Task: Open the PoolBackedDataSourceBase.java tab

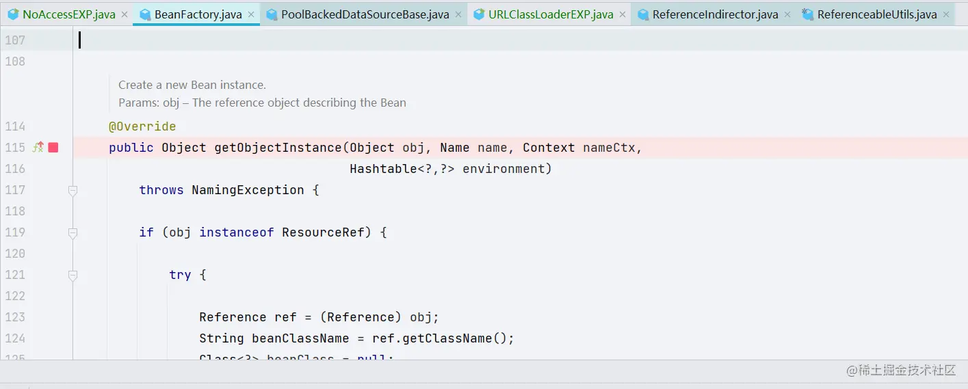Action: tap(365, 14)
